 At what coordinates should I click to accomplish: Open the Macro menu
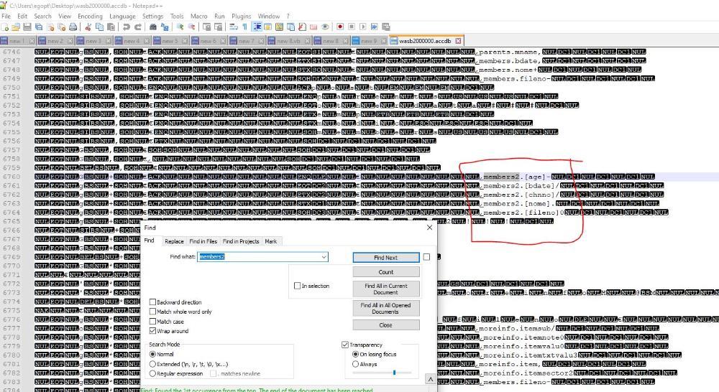coord(199,16)
